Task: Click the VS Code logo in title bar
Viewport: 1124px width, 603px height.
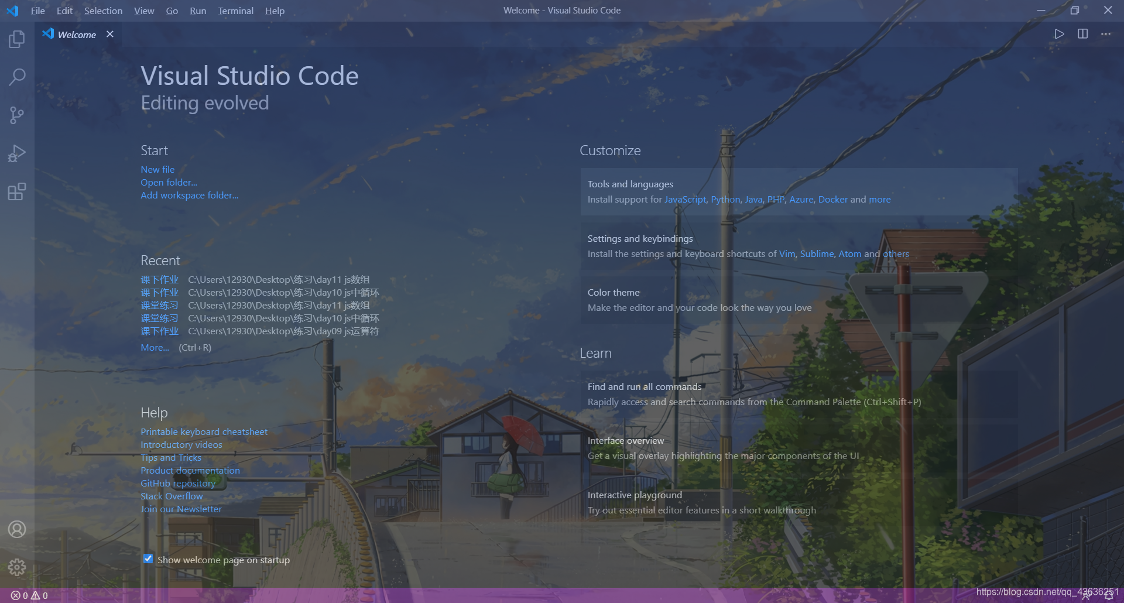Action: coord(12,11)
